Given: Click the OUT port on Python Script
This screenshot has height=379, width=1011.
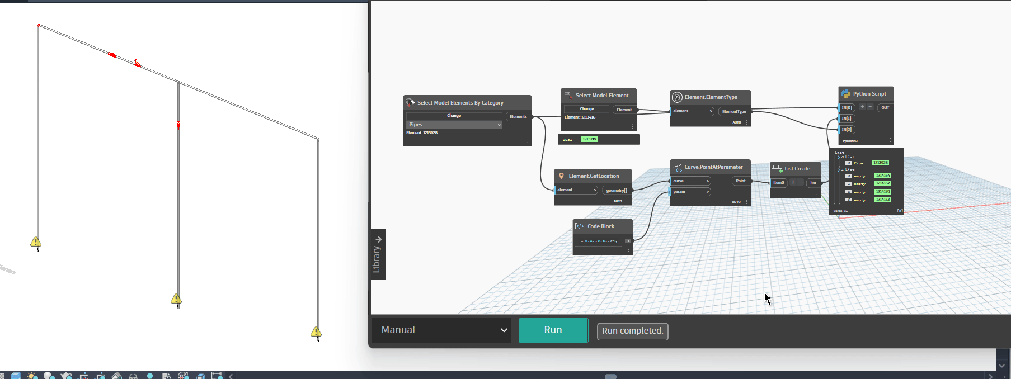Looking at the screenshot, I should [x=885, y=107].
